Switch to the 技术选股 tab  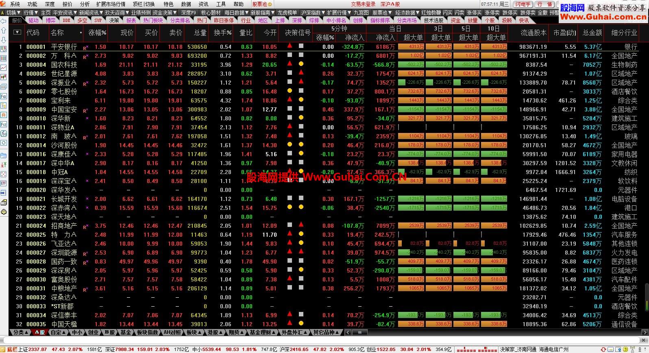point(434,20)
